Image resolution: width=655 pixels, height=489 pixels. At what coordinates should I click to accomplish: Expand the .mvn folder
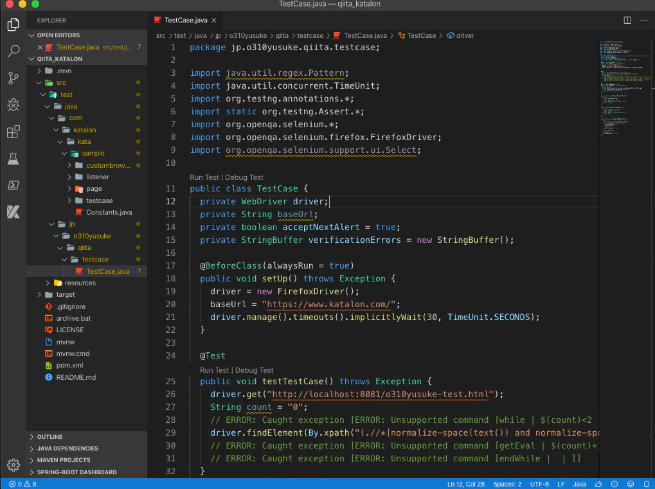(63, 71)
